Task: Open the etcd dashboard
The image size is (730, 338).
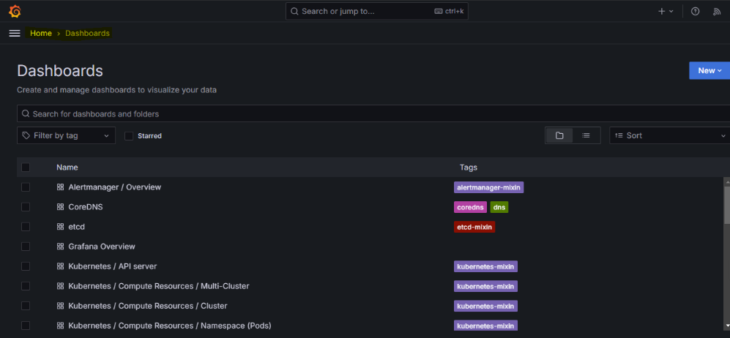Action: [x=76, y=227]
